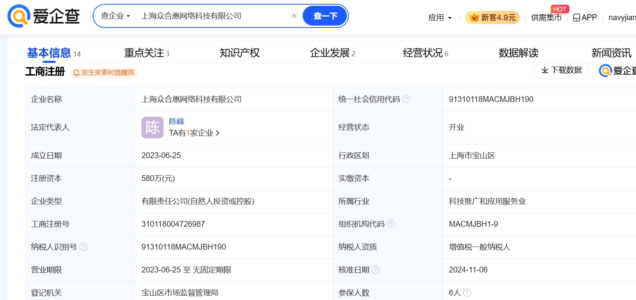Click the help icon next to 参保人数 6人
The image size is (636, 300).
coord(467,293)
